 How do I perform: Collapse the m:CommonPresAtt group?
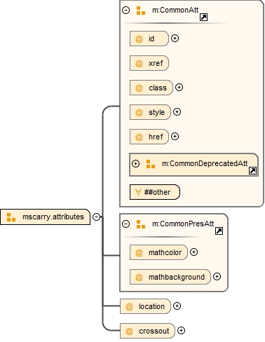coord(126,224)
